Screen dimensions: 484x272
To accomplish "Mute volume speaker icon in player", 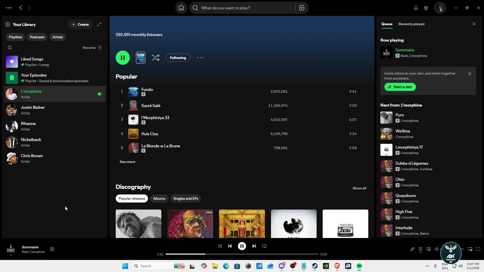I will point(436,249).
